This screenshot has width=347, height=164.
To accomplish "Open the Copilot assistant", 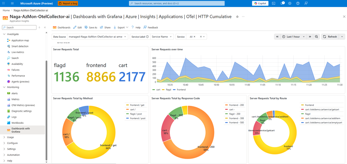I will [260, 3].
